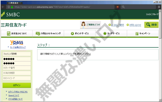Viewport: 162px width, 102px height.
Task: Click the vertical scrollbar thumb
Action: coord(160,25)
